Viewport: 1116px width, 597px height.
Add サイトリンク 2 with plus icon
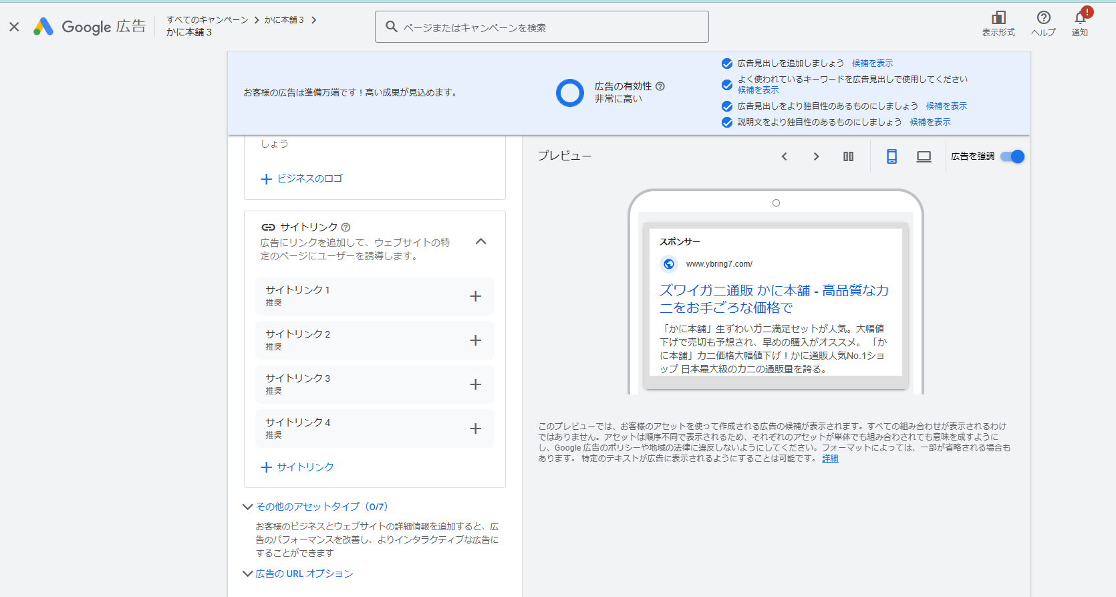[476, 340]
